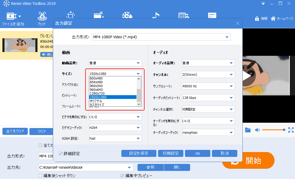Click 全てをクリア button
This screenshot has height=179, width=295.
(15, 131)
